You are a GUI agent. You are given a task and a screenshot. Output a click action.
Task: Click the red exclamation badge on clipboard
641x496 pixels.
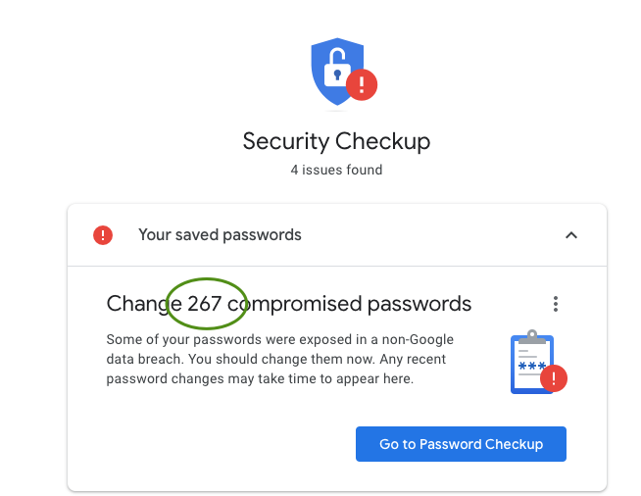(554, 378)
